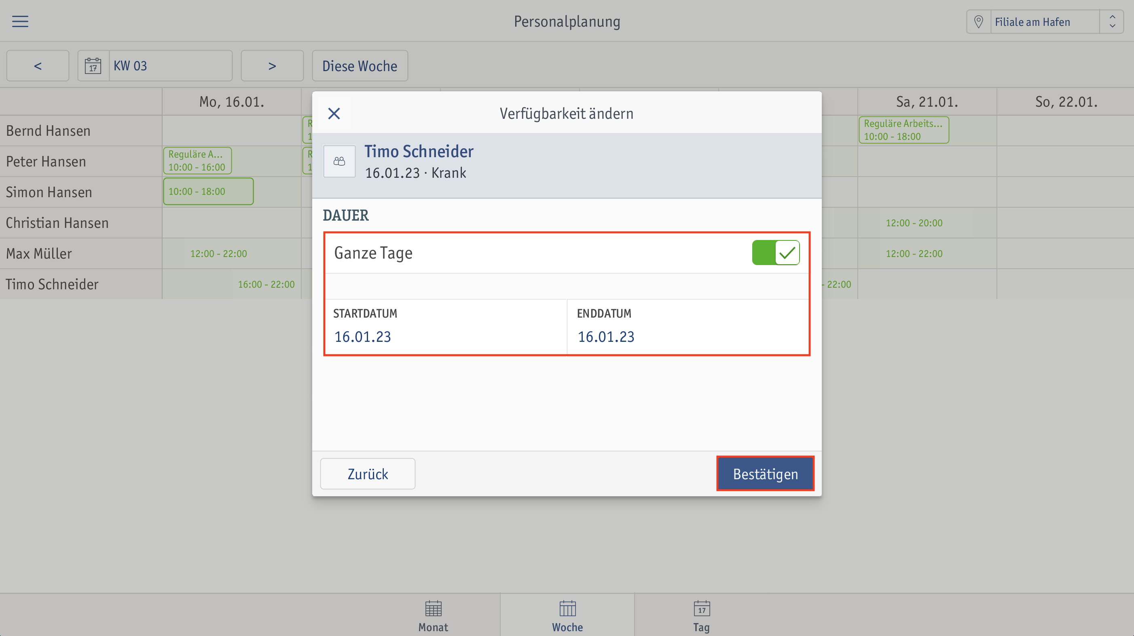Click the Zurück button
The width and height of the screenshot is (1134, 636).
coord(368,474)
